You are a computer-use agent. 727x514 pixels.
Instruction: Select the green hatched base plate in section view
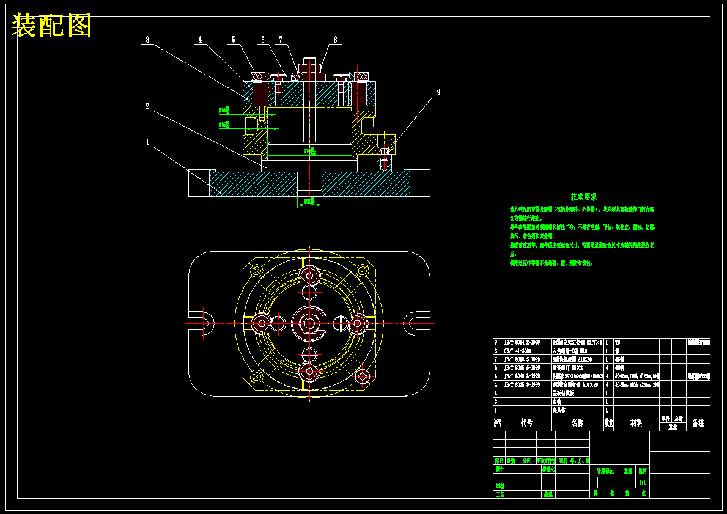pyautogui.click(x=309, y=183)
